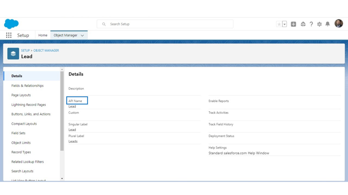This screenshot has height=195, width=348.
Task: Open Buttons, Links, and Actions section
Action: pos(31,114)
